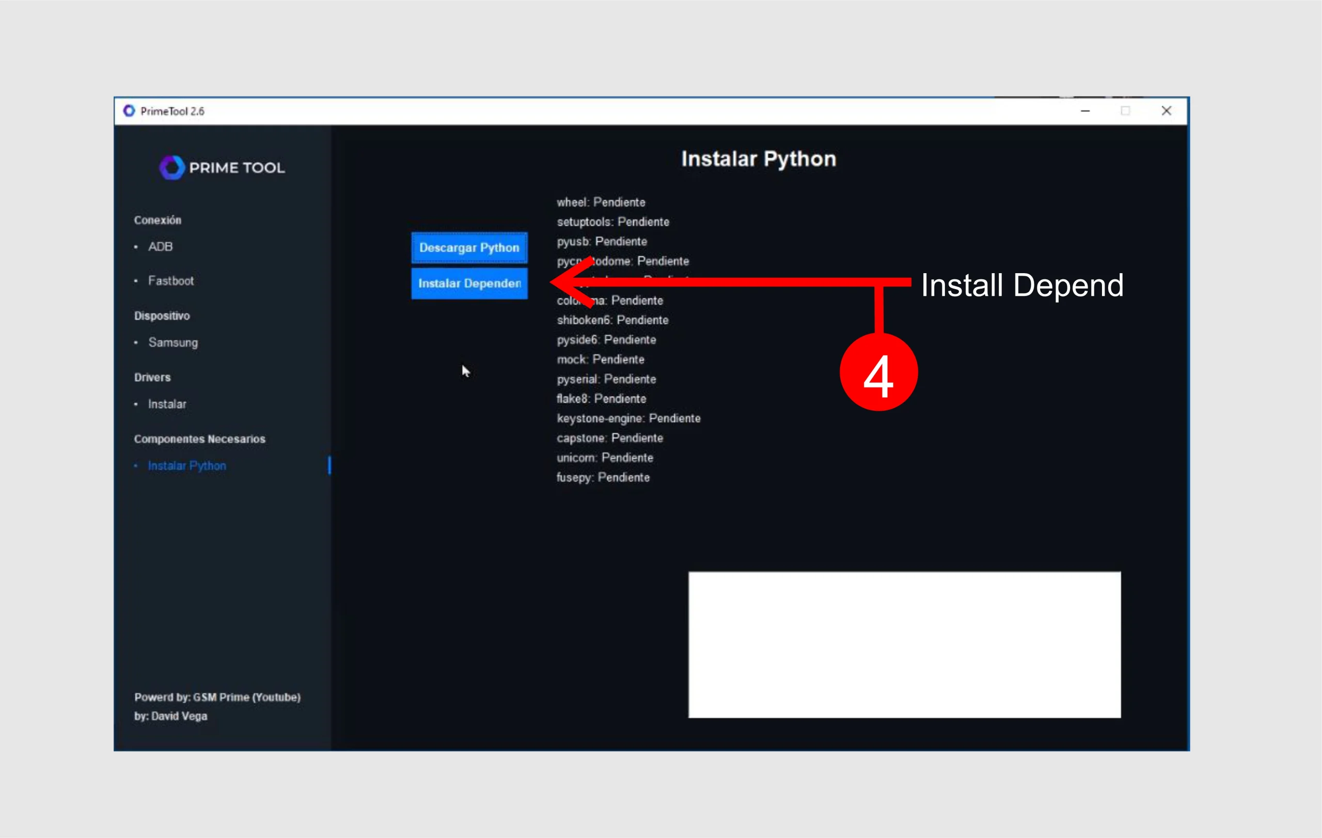1322x838 pixels.
Task: Open the ADB connection page
Action: [x=160, y=246]
